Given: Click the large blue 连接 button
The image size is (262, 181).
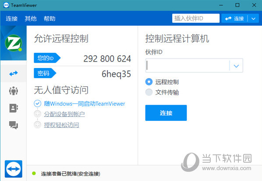Looking at the screenshot, I should [166, 113].
